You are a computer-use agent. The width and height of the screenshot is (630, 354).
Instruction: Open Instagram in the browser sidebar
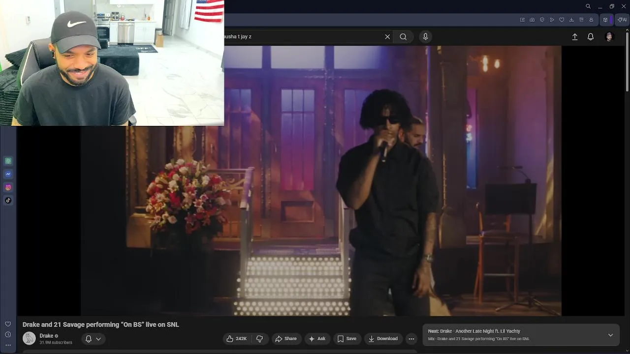(8, 187)
